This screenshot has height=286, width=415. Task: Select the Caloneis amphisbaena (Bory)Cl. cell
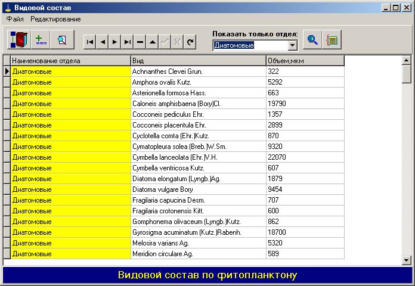point(199,104)
